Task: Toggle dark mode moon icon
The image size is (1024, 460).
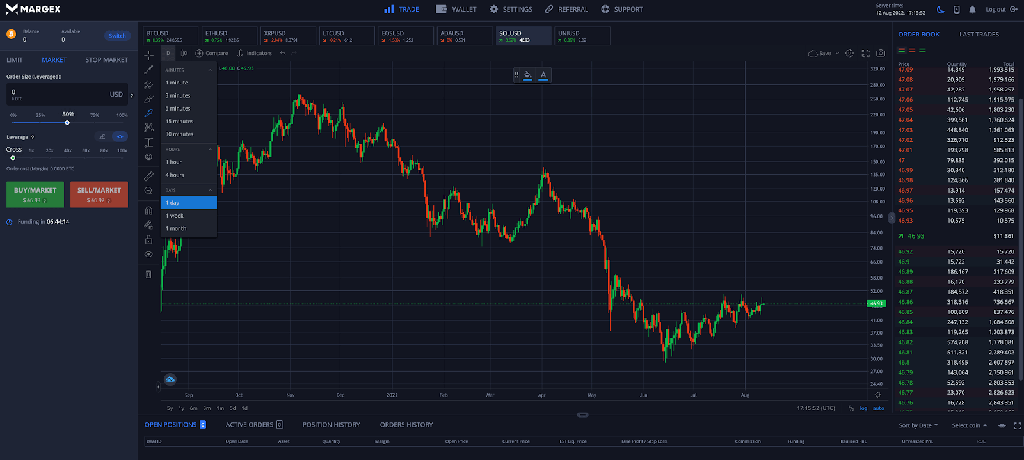Action: pyautogui.click(x=940, y=10)
